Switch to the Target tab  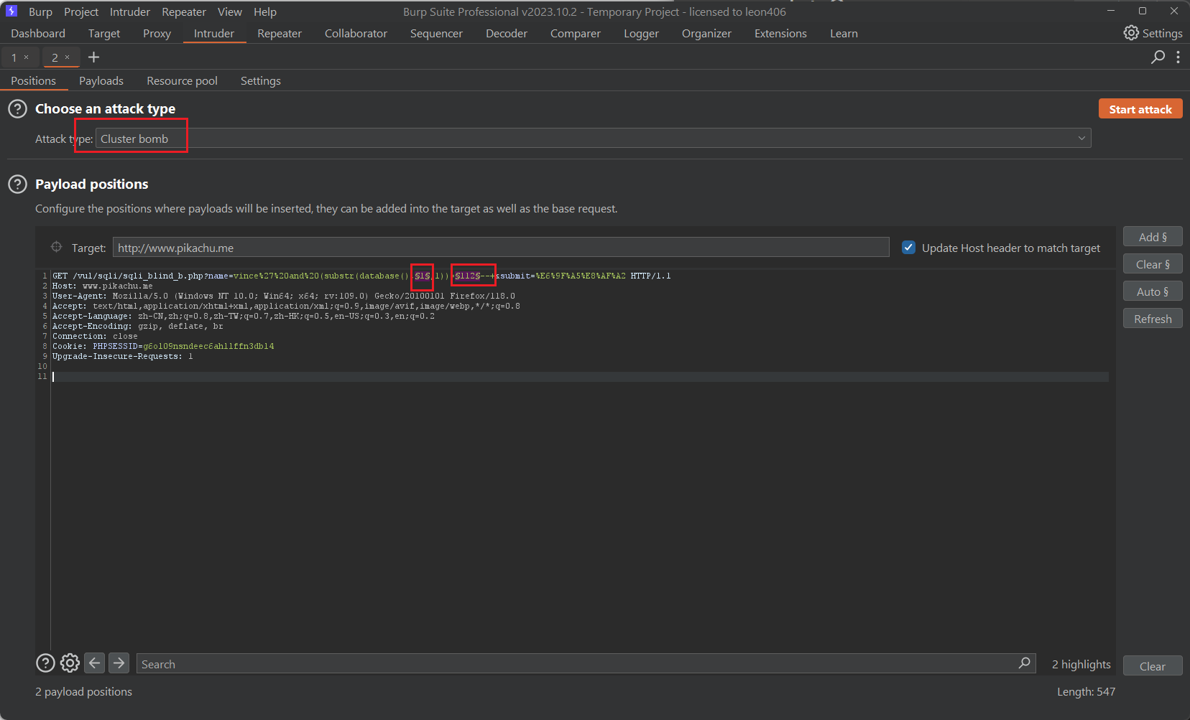point(104,34)
